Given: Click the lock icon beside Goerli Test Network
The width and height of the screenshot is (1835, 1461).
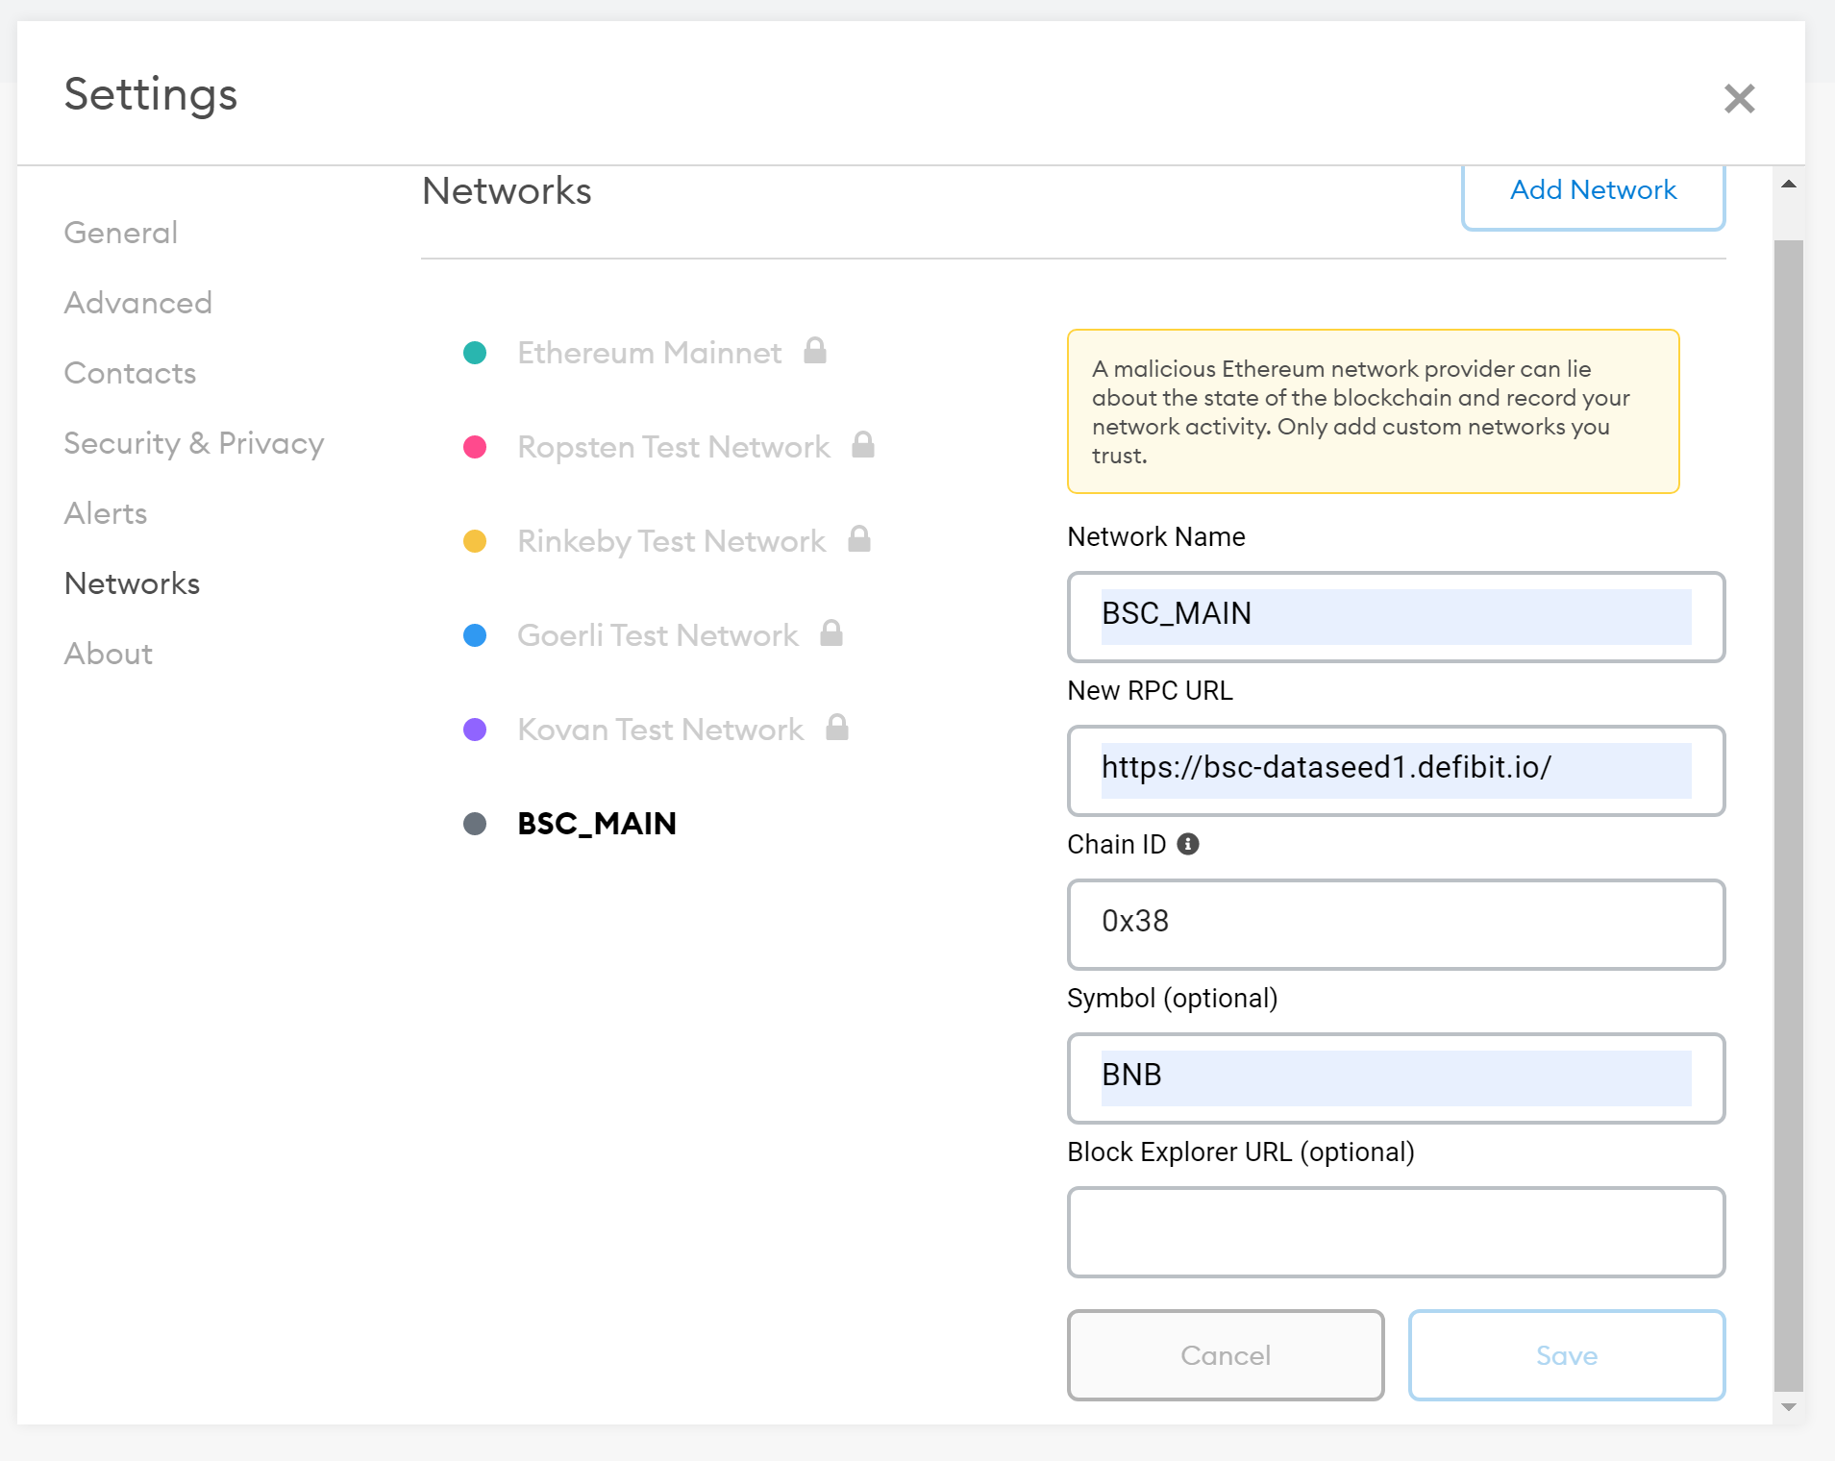Looking at the screenshot, I should (x=831, y=633).
